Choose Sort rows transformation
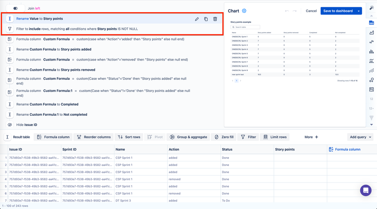The height and width of the screenshot is (209, 377). [x=129, y=137]
